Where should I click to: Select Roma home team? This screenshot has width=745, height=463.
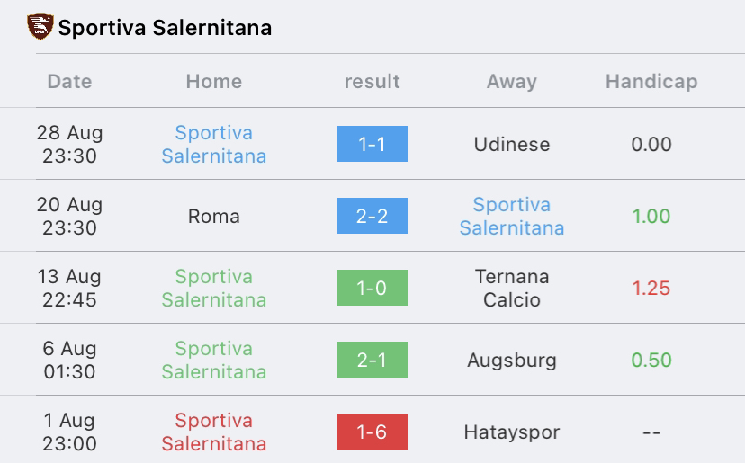pos(214,217)
